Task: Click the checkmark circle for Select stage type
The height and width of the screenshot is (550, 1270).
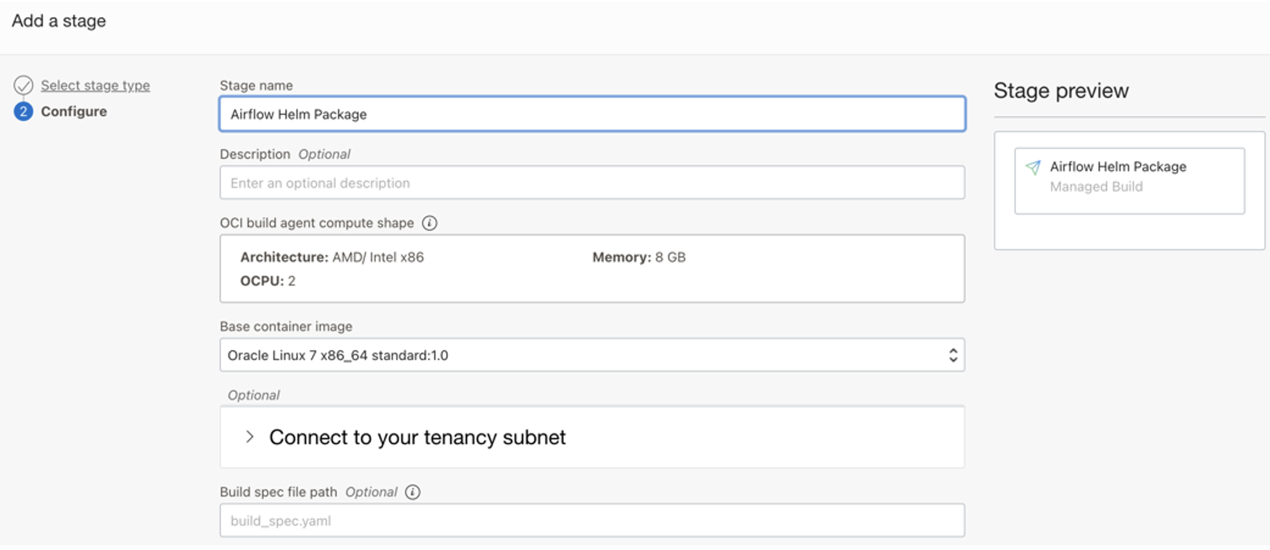Action: 24,85
